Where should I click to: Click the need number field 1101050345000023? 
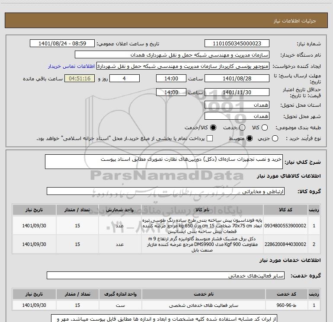click(237, 44)
